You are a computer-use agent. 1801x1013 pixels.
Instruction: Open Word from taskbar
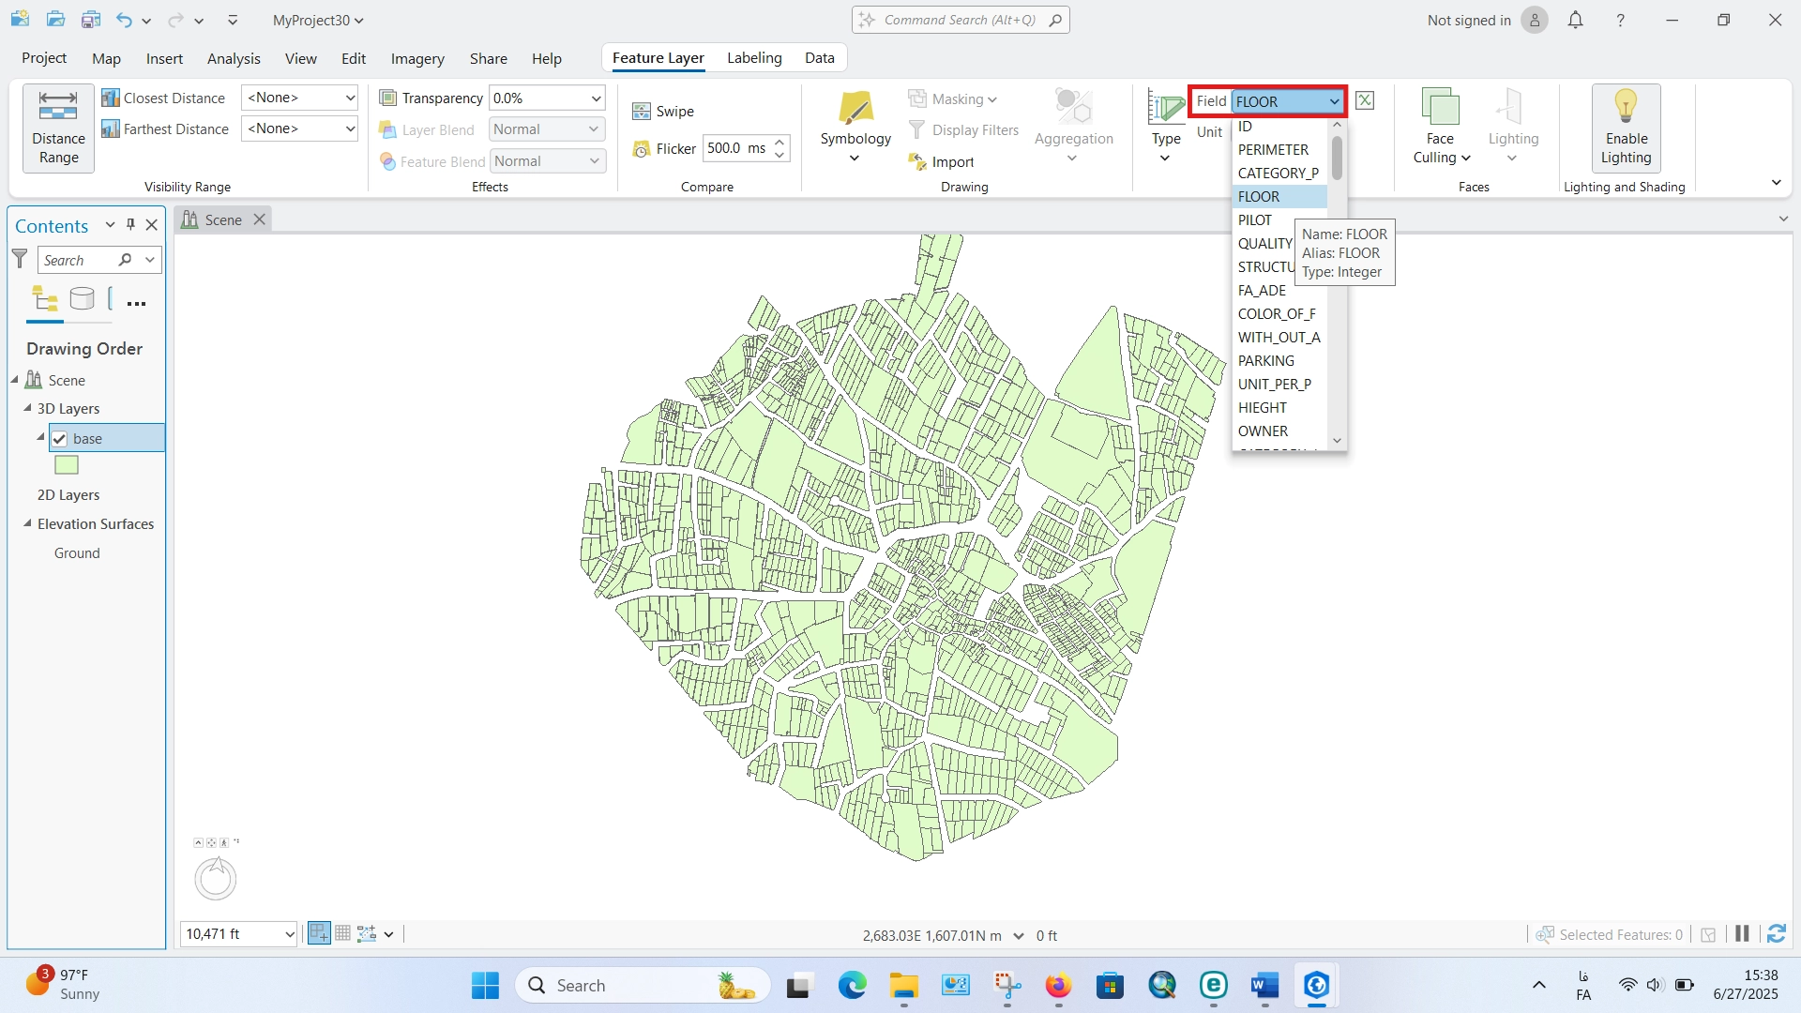(1264, 985)
